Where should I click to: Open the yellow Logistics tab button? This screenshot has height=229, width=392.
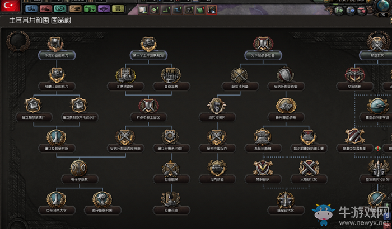118,9
